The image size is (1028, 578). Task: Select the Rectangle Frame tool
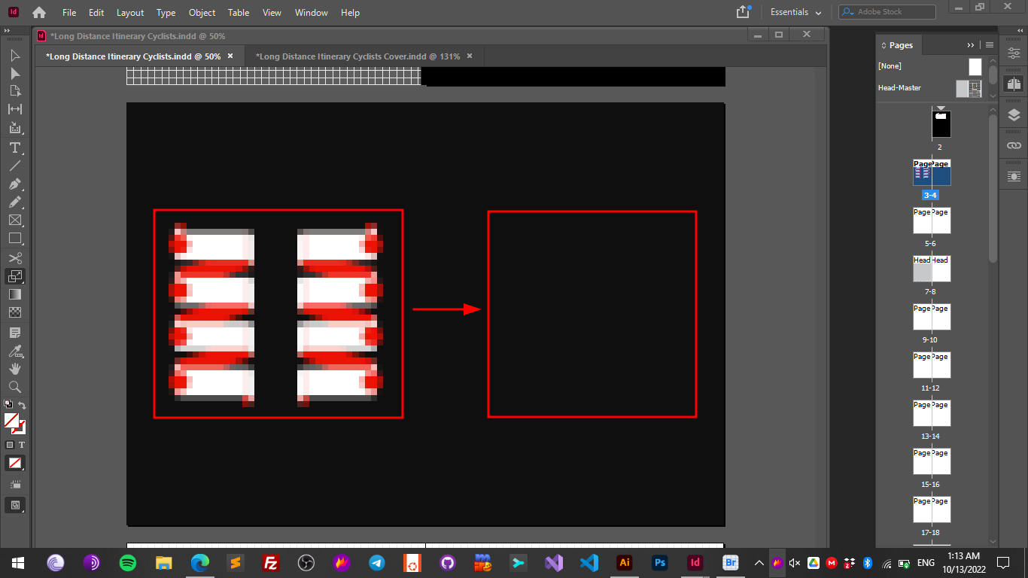tap(14, 221)
